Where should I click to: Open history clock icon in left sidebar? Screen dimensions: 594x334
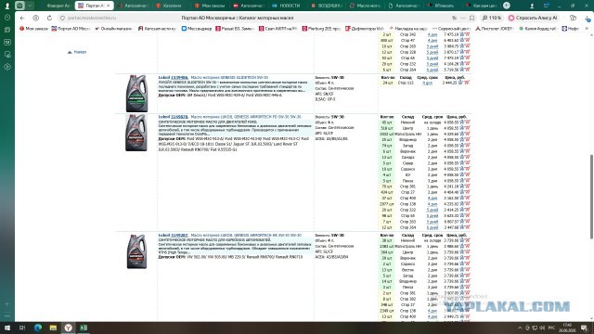[x=6, y=18]
